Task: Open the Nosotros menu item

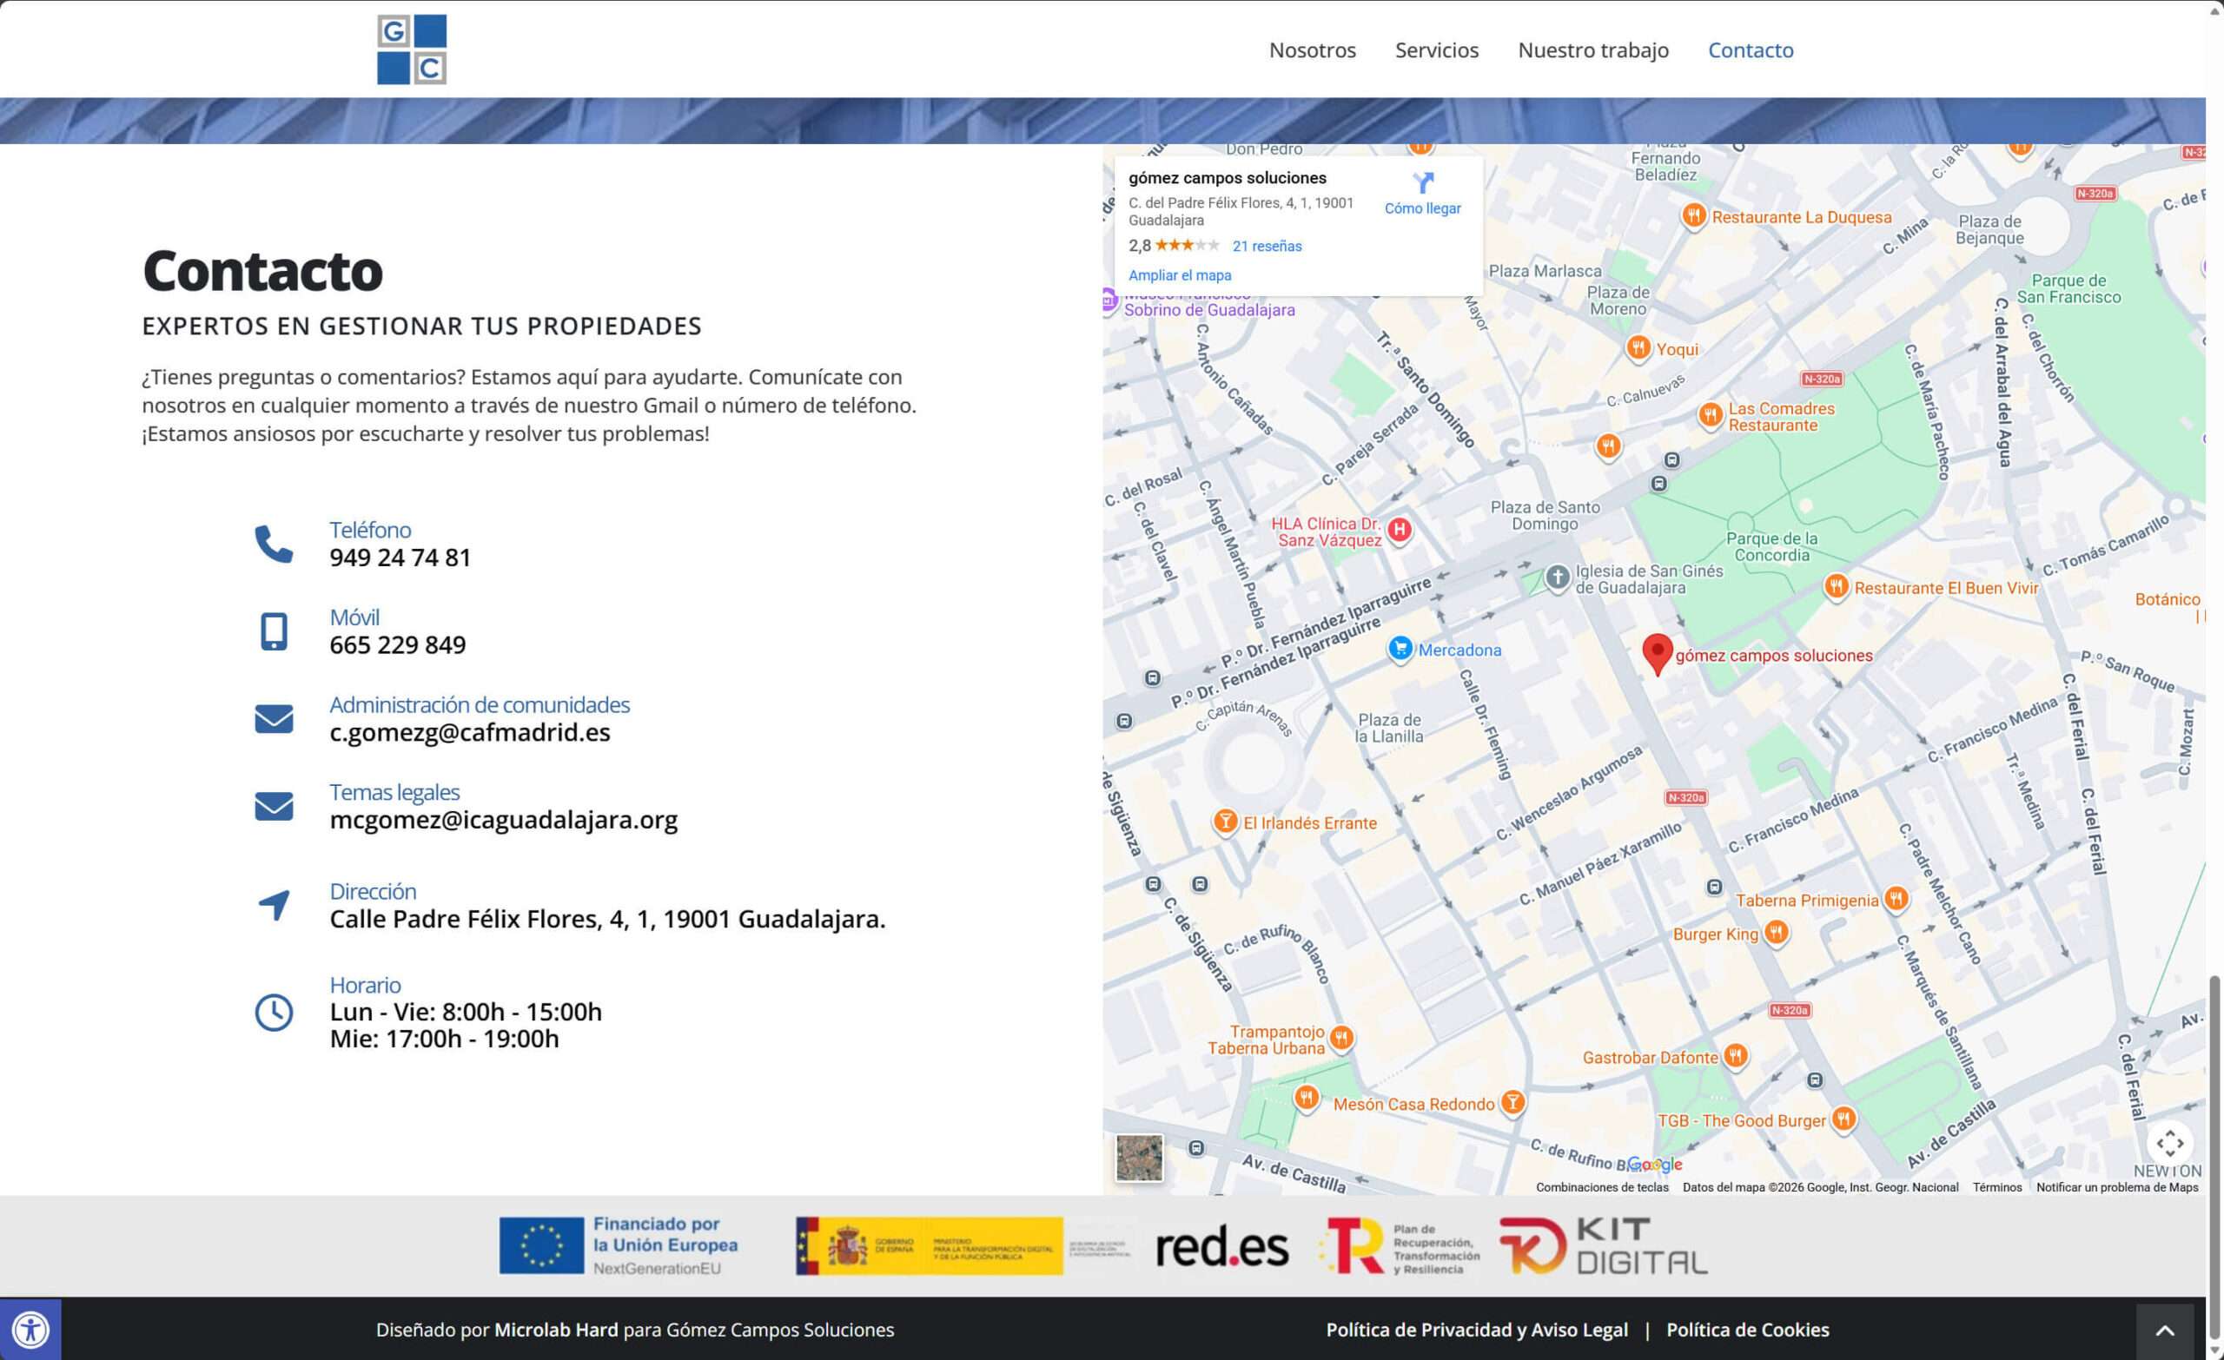Action: pyautogui.click(x=1312, y=50)
